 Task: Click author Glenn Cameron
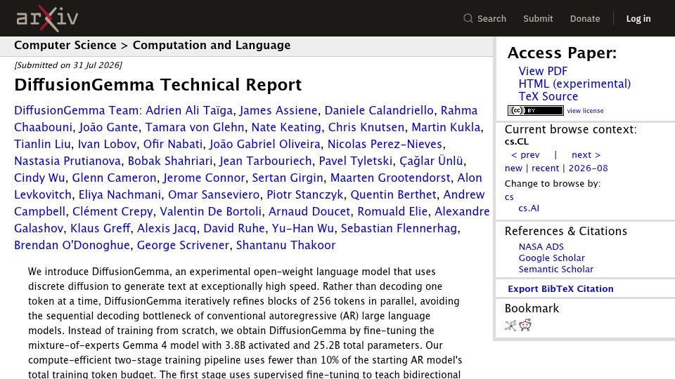point(114,178)
